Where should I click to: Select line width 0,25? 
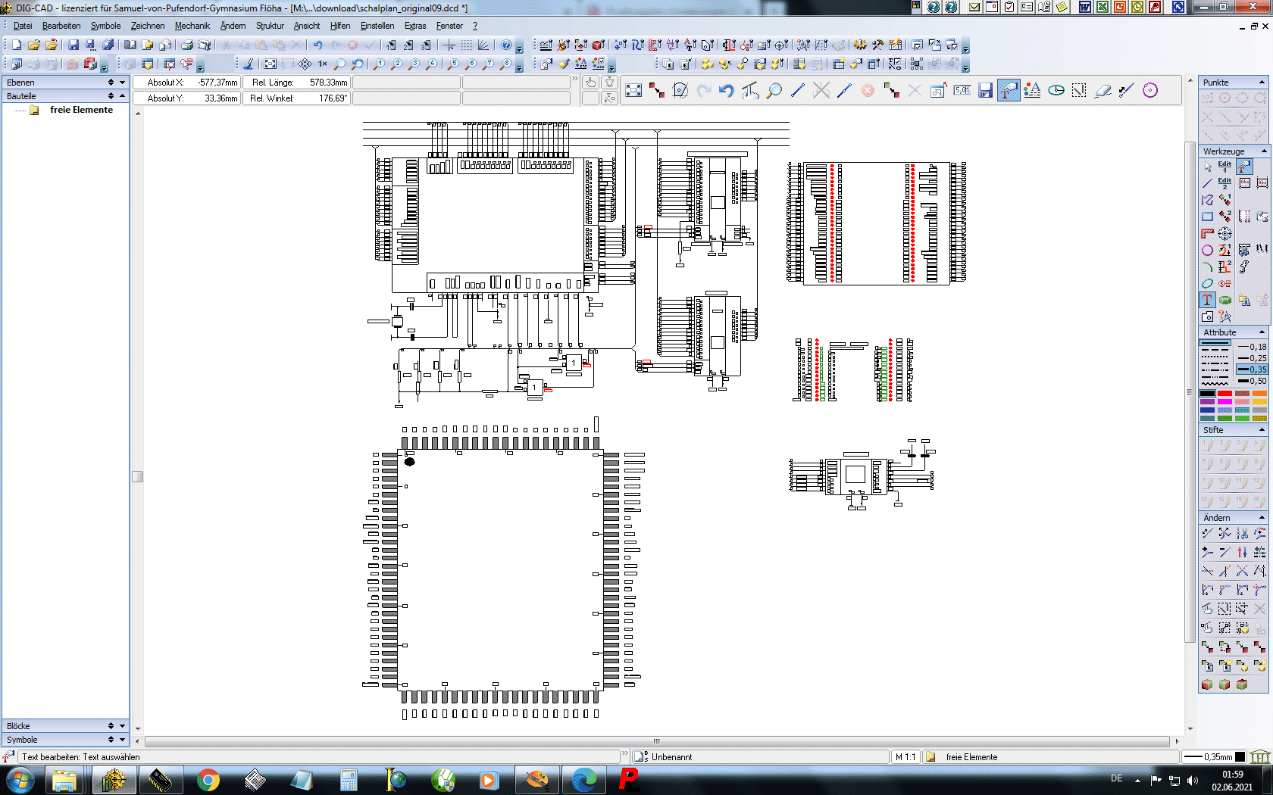coord(1252,358)
